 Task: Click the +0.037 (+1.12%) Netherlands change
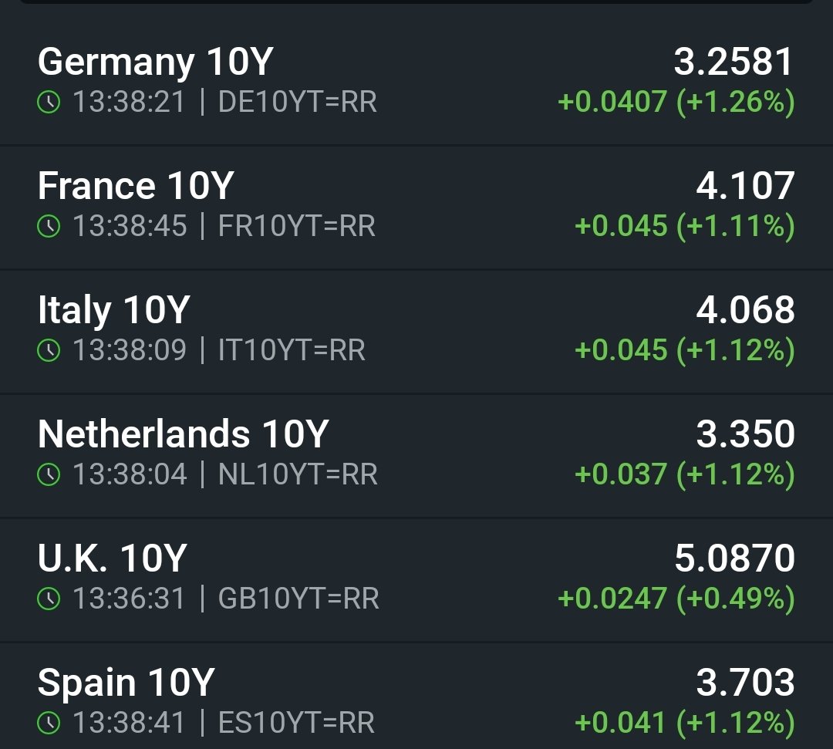click(x=685, y=474)
